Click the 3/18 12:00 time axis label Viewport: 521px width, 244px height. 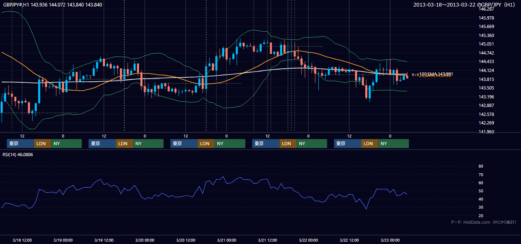pyautogui.click(x=22, y=240)
